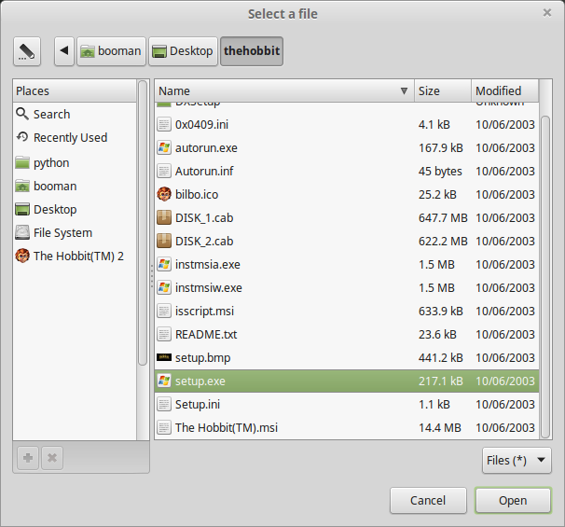Select The Hobbit(TM).msi file
The width and height of the screenshot is (565, 527).
pyautogui.click(x=347, y=428)
